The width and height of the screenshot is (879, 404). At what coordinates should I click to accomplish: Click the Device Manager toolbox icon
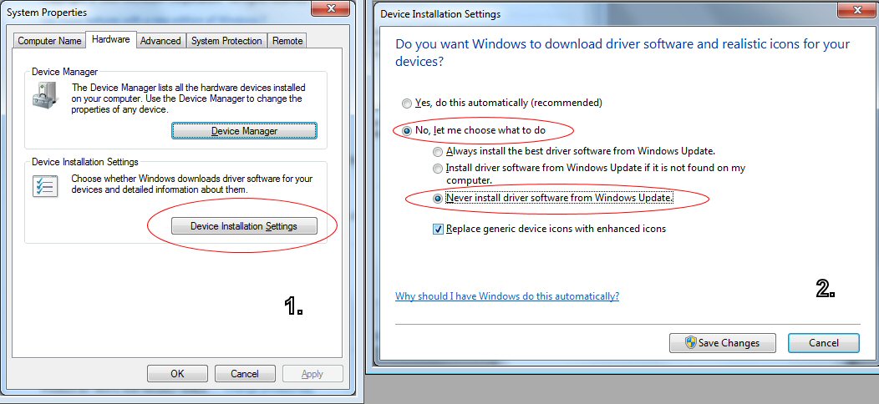[44, 96]
